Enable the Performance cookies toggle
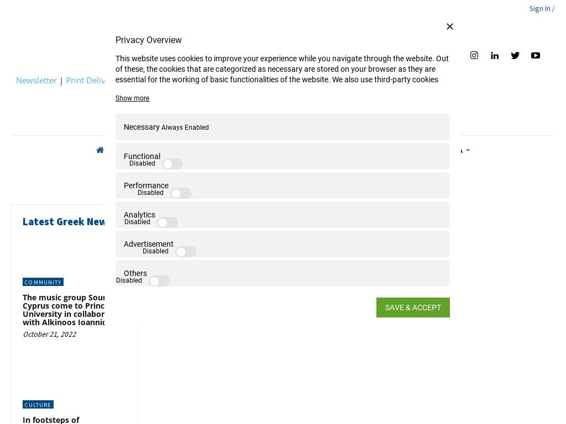 tap(181, 193)
